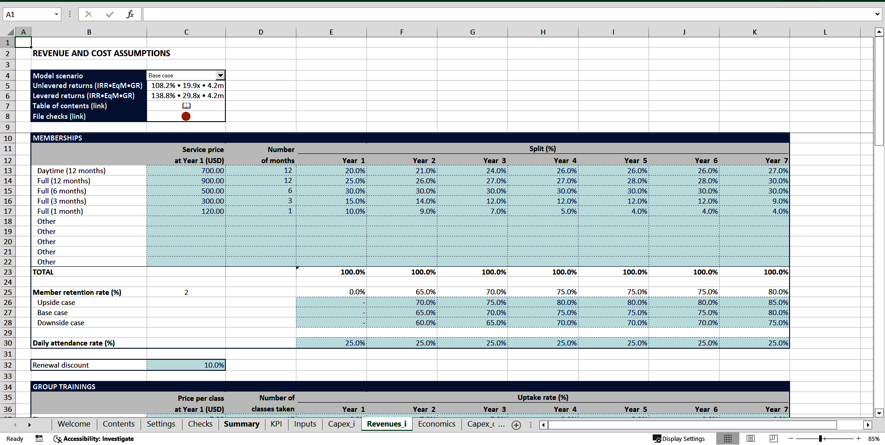Click the macro recording icon near Ready

(x=39, y=439)
